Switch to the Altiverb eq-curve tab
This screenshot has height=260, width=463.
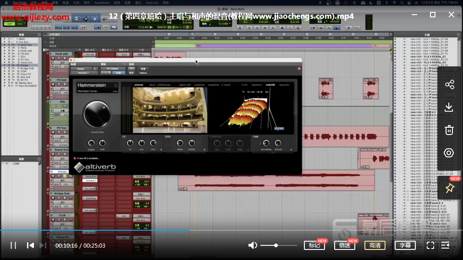click(x=284, y=85)
